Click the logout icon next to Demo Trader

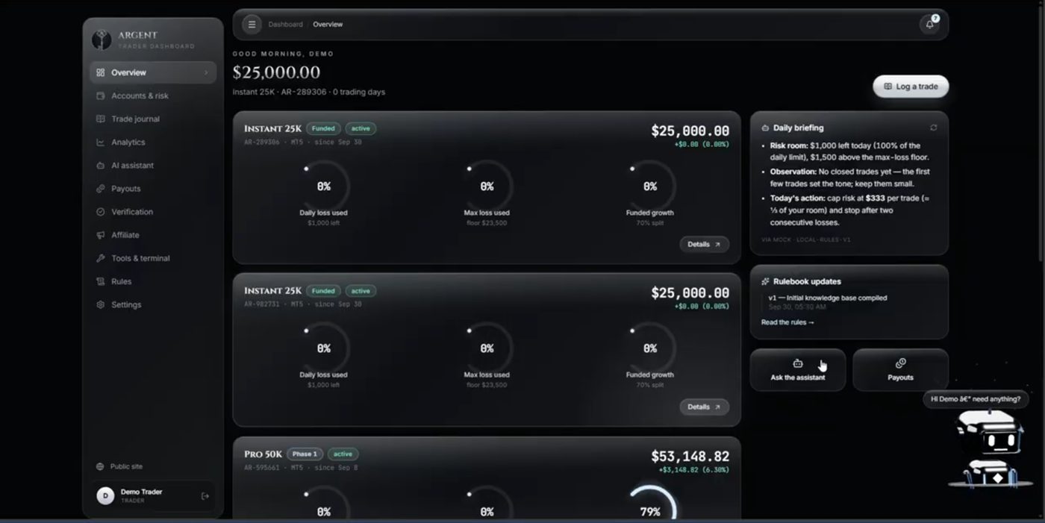(x=205, y=496)
